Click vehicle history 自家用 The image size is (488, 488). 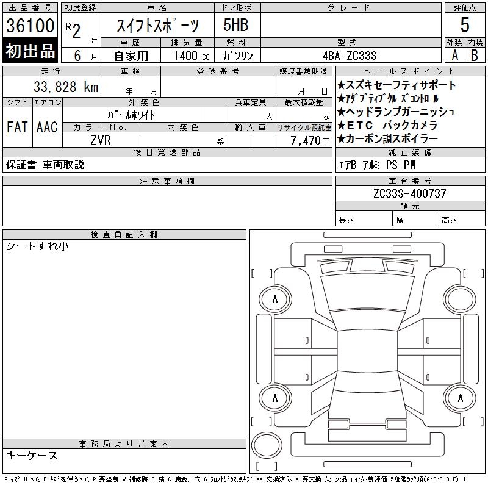pyautogui.click(x=131, y=56)
